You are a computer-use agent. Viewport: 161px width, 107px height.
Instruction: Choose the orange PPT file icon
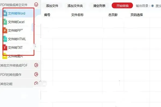(x=5, y=30)
